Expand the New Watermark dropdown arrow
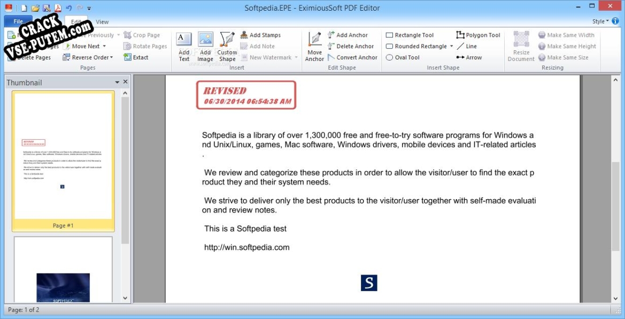This screenshot has height=319, width=625. (x=296, y=57)
